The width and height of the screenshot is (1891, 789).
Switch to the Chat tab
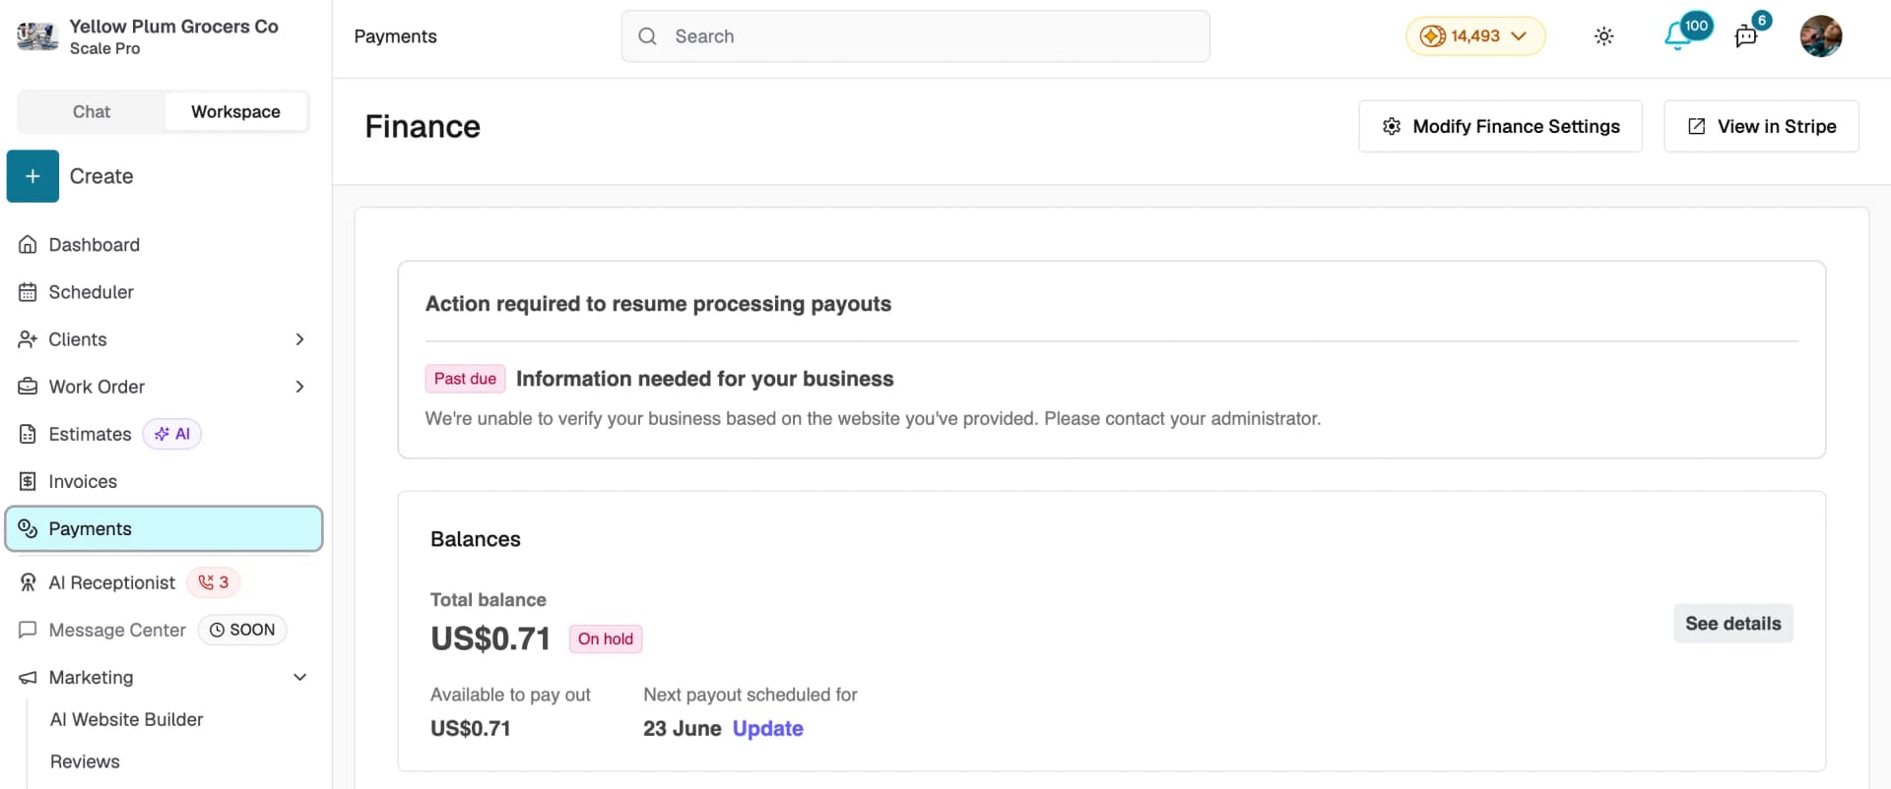(92, 112)
